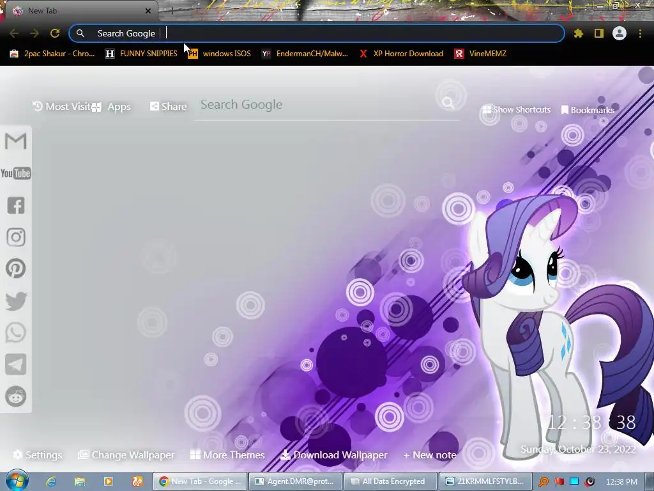Open new tab page Settings
This screenshot has width=654, height=491.
[38, 455]
